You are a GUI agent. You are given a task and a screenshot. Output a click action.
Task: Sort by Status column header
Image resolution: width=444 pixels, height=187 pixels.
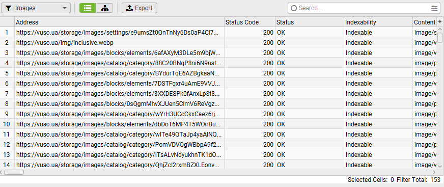(x=310, y=22)
